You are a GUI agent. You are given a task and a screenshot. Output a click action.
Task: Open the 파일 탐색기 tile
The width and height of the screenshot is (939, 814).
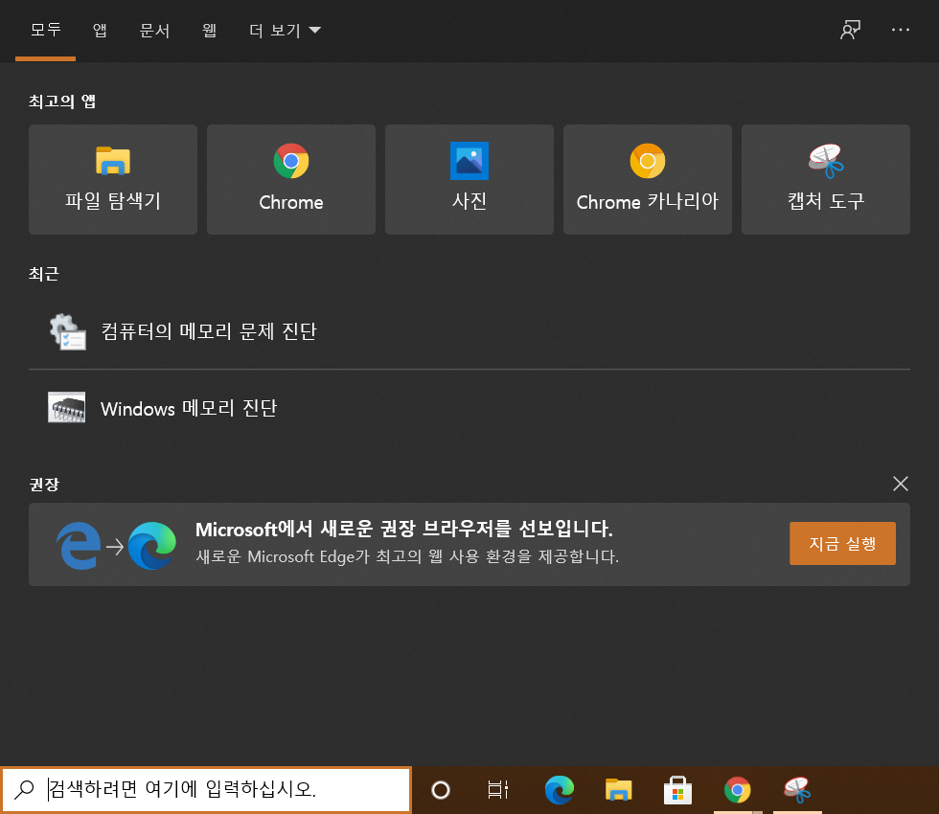point(113,180)
